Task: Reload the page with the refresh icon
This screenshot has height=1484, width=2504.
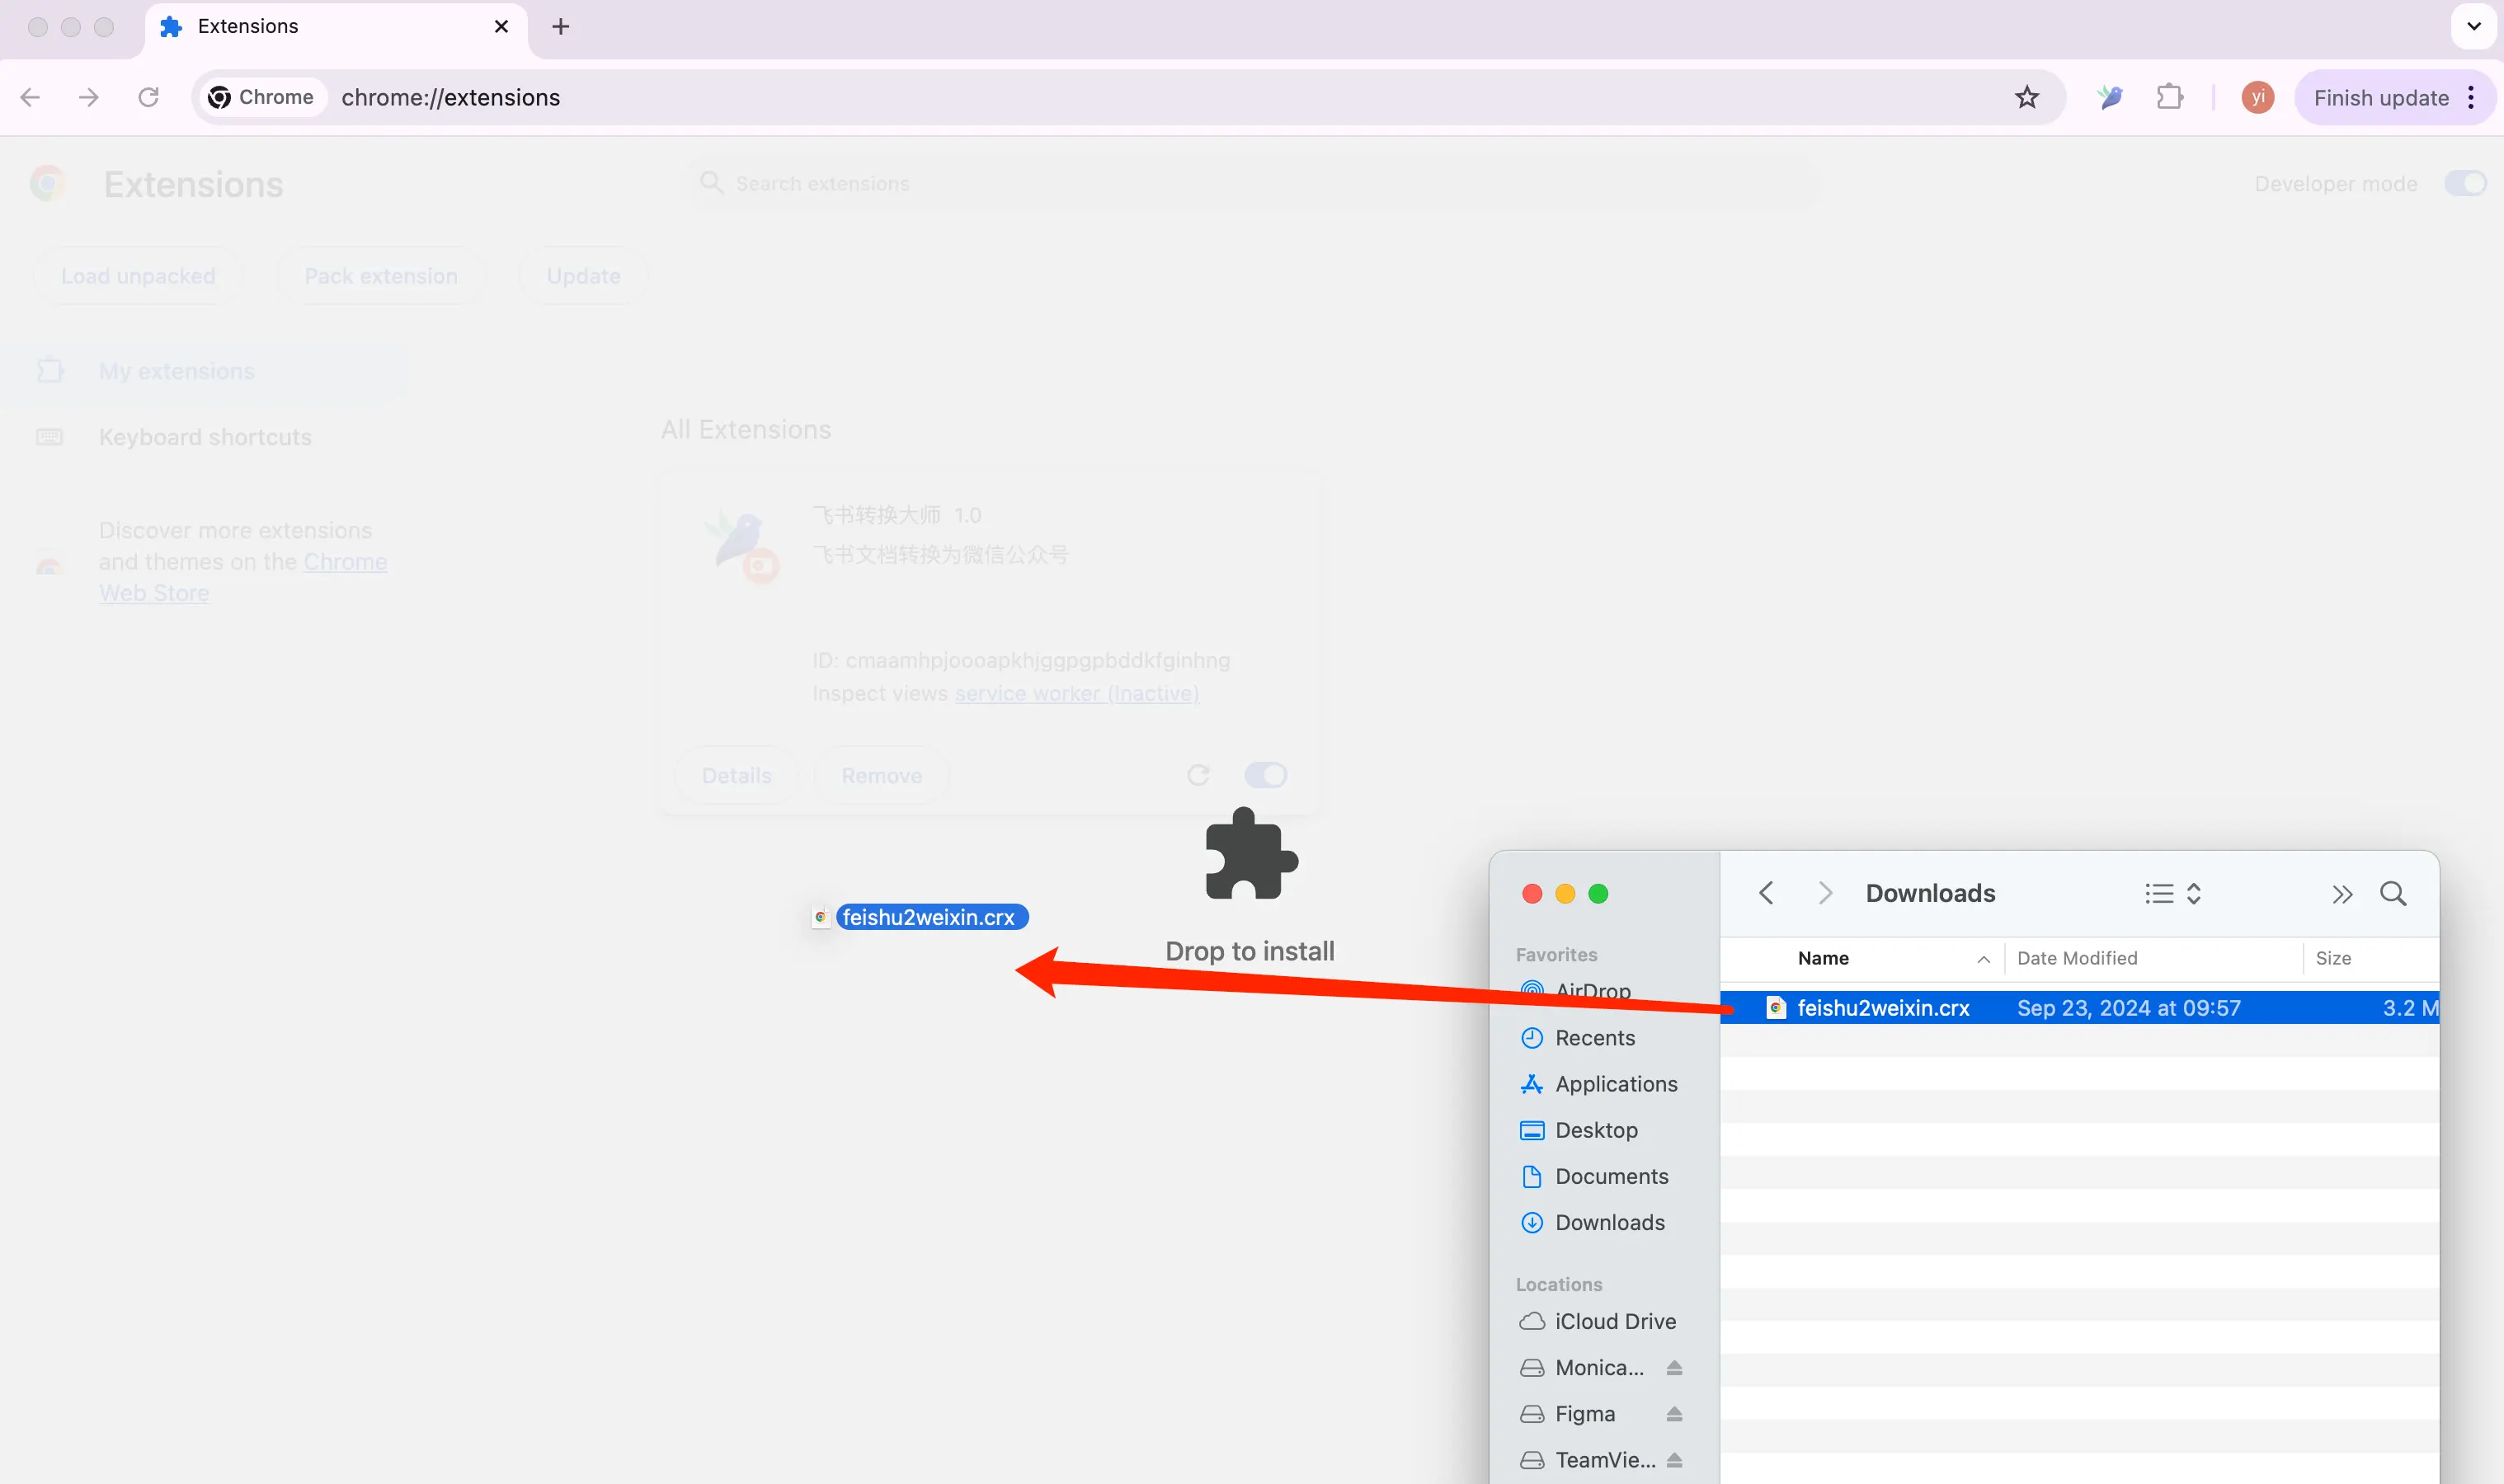Action: (148, 97)
